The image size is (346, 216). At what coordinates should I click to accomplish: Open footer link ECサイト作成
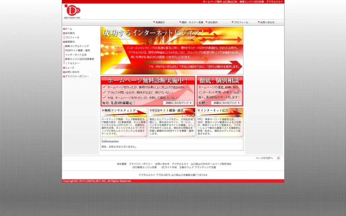pos(169,167)
